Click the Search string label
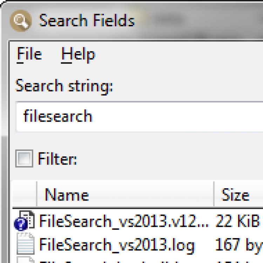The height and width of the screenshot is (263, 263). tap(64, 86)
